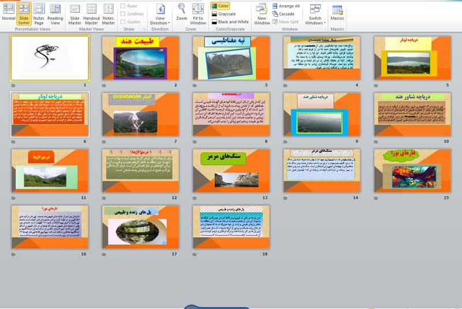The width and height of the screenshot is (462, 309).
Task: Click Arrange All windows
Action: 286,6
